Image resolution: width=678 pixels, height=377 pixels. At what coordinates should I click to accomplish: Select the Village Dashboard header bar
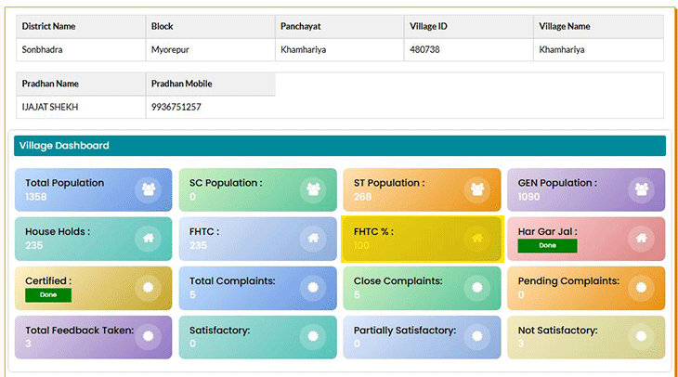tap(339, 146)
